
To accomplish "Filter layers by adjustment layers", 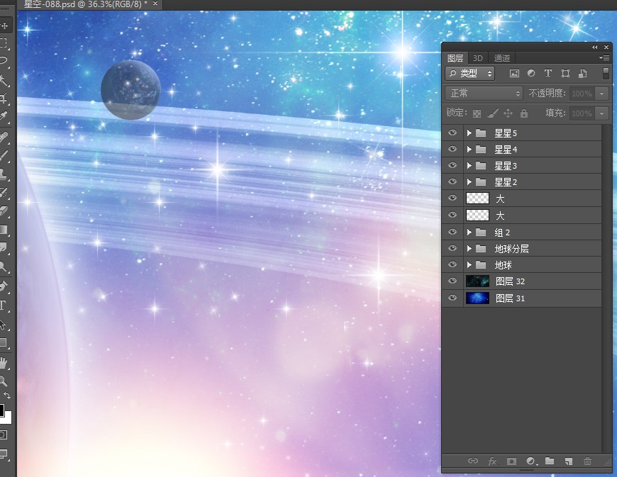I will (x=530, y=74).
